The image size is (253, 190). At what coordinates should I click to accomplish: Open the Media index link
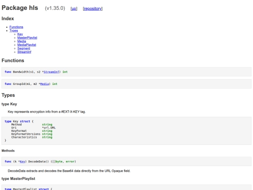coord(22,41)
